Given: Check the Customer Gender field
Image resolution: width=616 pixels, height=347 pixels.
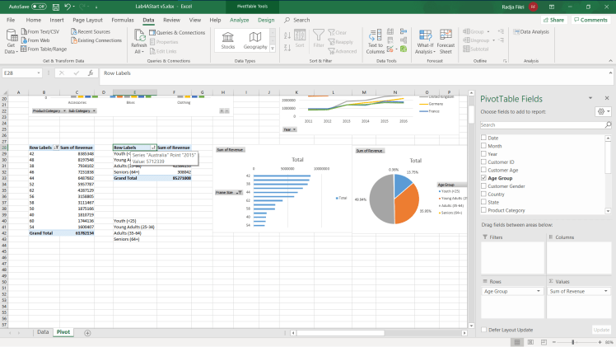Looking at the screenshot, I should (x=483, y=186).
